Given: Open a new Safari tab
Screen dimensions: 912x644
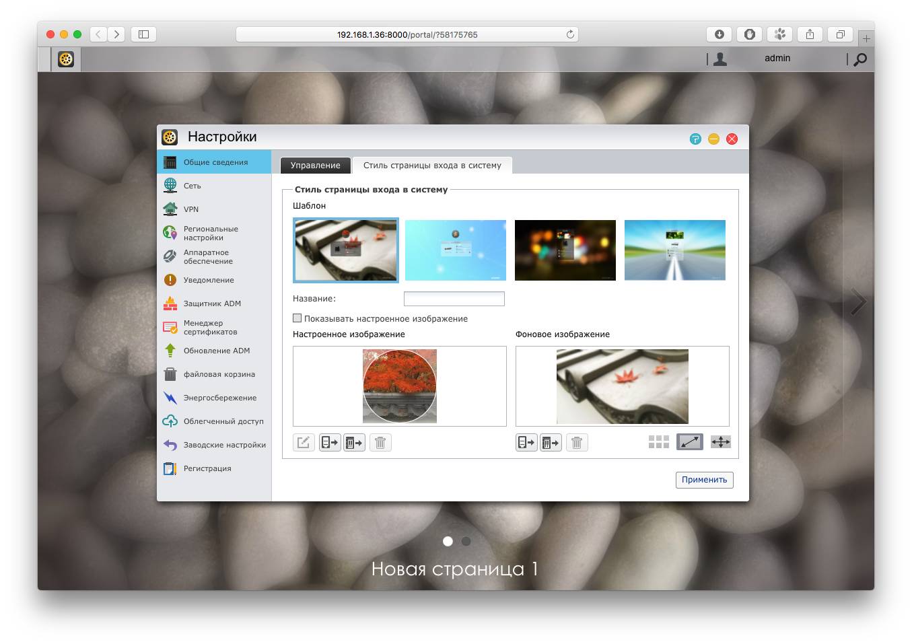Looking at the screenshot, I should (866, 38).
